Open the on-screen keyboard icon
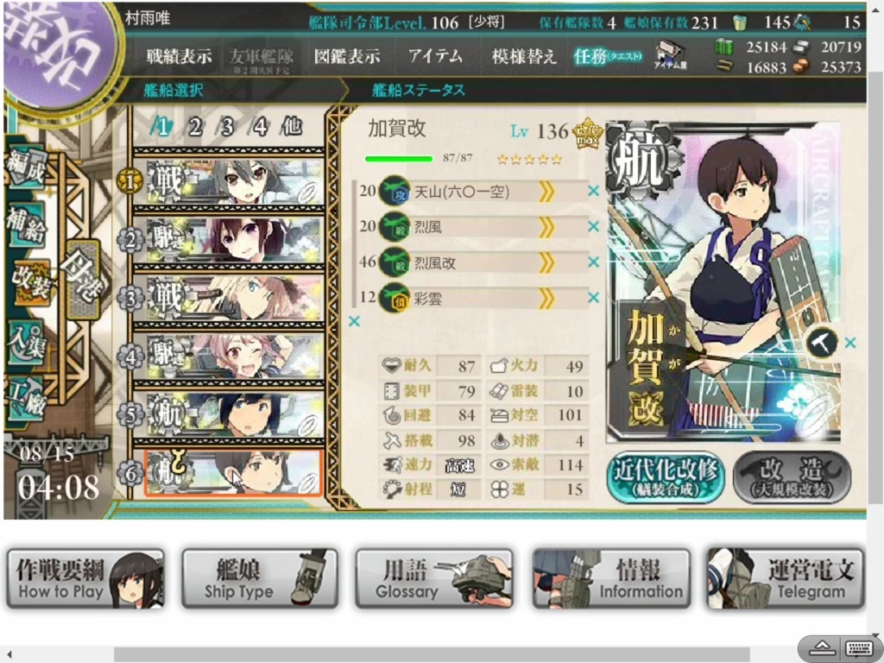This screenshot has width=884, height=663. 859,648
